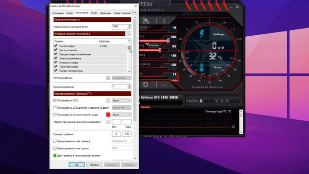Toggle checkmark for 'Скорость кулера' graph
Image resolution: width=309 pixels, height=174 pixels.
pos(56,62)
